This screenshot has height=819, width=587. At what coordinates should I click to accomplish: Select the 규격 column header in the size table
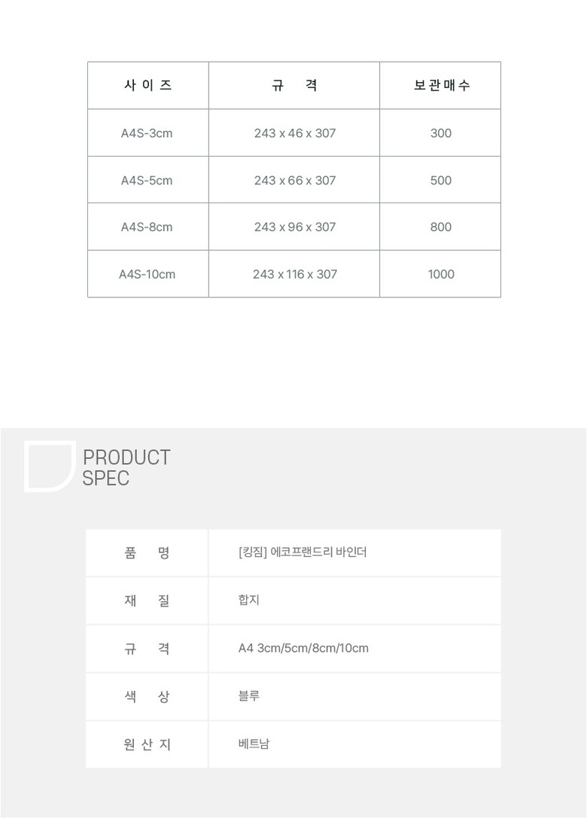pyautogui.click(x=294, y=86)
